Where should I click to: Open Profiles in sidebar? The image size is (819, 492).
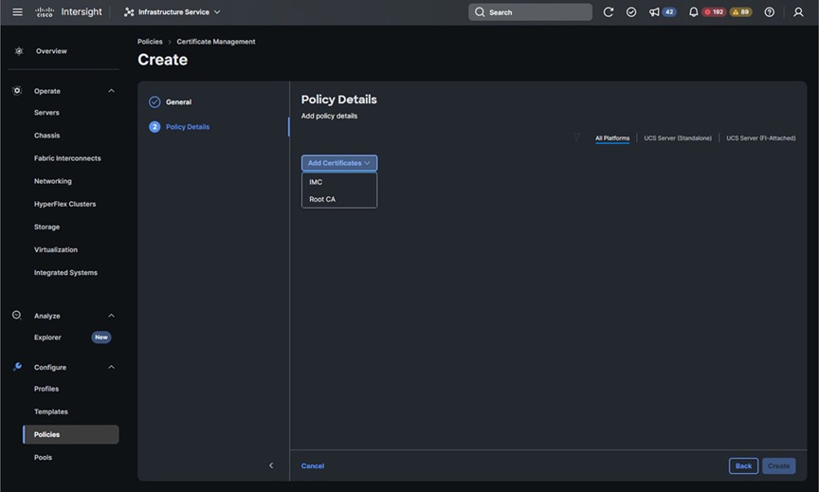[46, 389]
